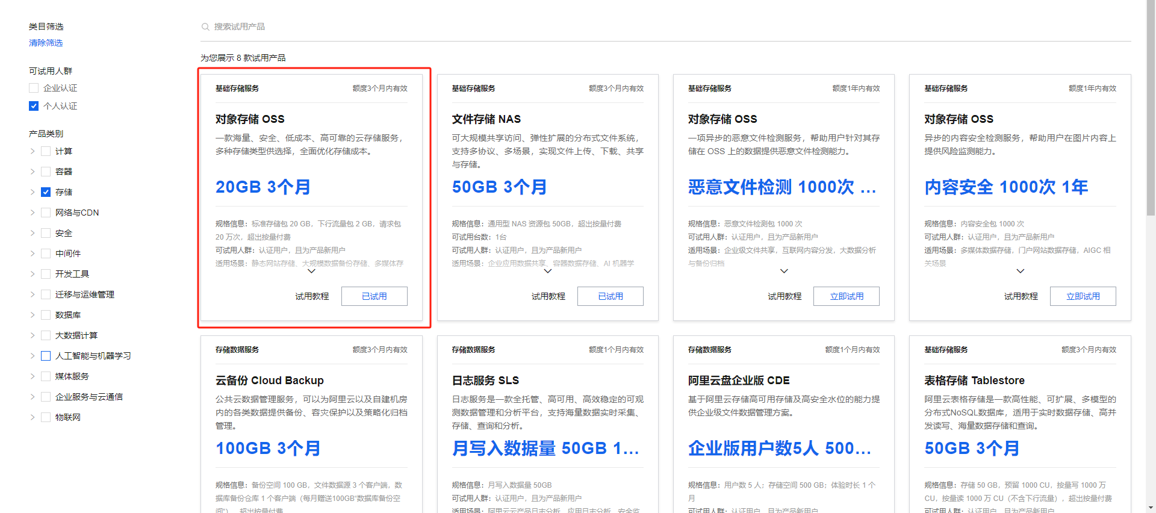Expand the 人工智能与机器学习 category arrow
Image resolution: width=1156 pixels, height=513 pixels.
[x=33, y=356]
